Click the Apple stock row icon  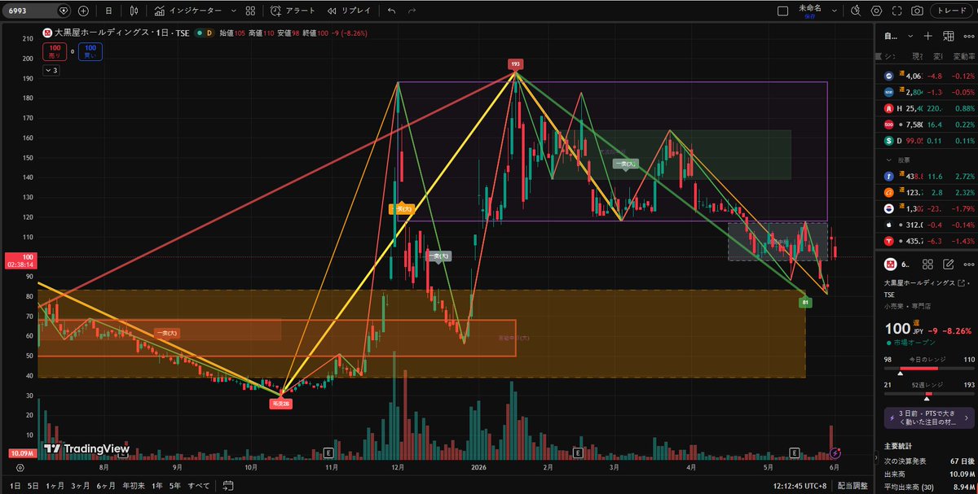[x=889, y=225]
